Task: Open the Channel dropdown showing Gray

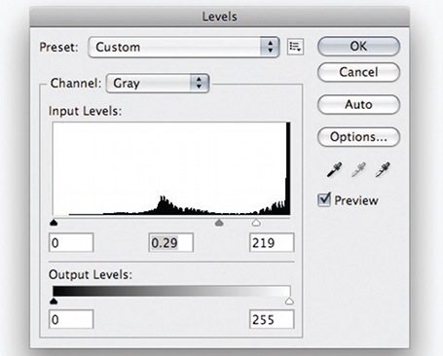Action: 158,84
